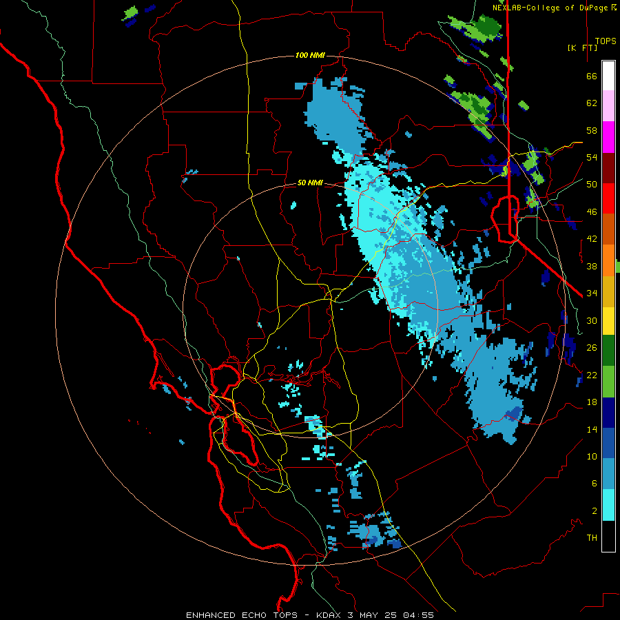620x620 pixels.
Task: Click the white swatch in the tops legend
Action: point(608,76)
